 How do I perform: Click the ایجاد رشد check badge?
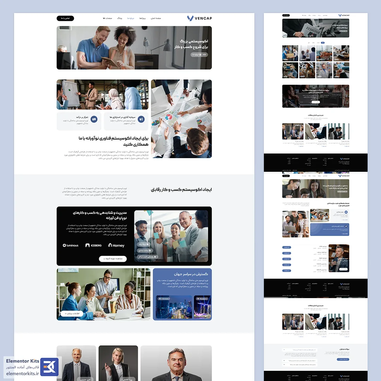pos(143,244)
